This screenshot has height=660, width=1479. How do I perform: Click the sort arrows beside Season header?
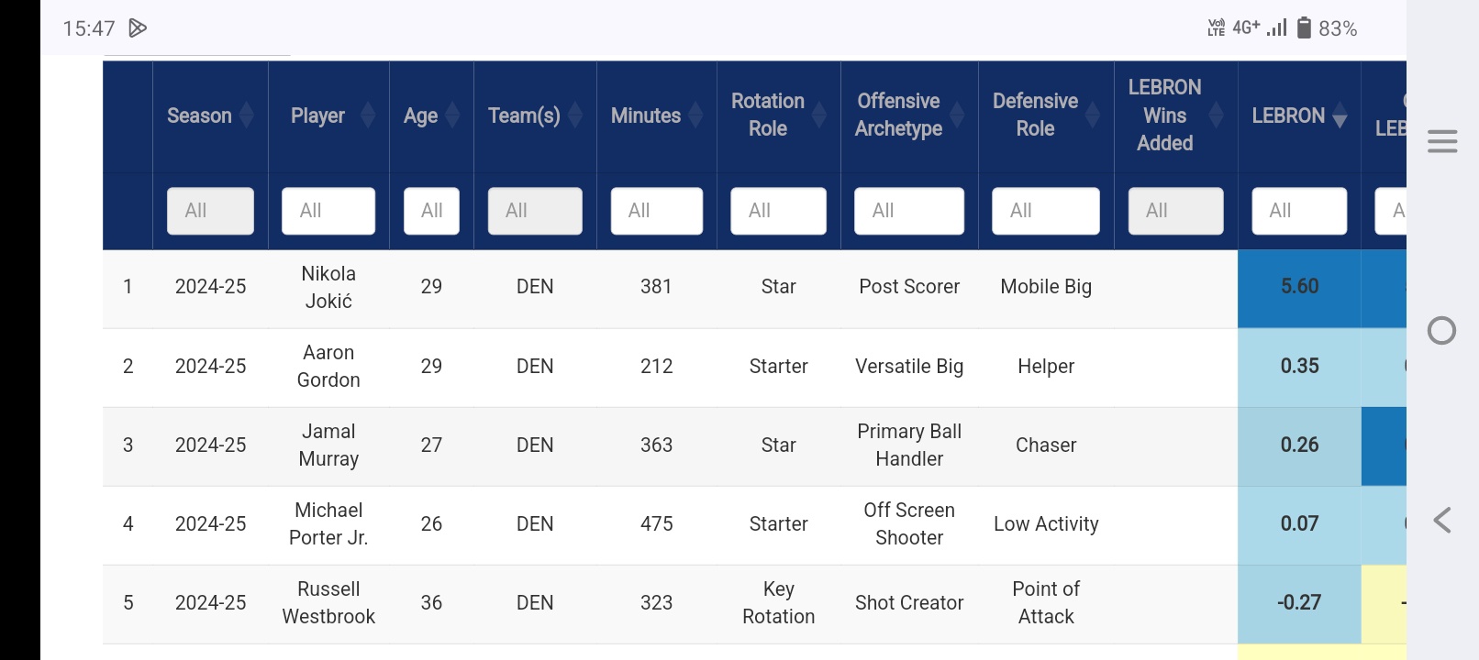tap(247, 115)
